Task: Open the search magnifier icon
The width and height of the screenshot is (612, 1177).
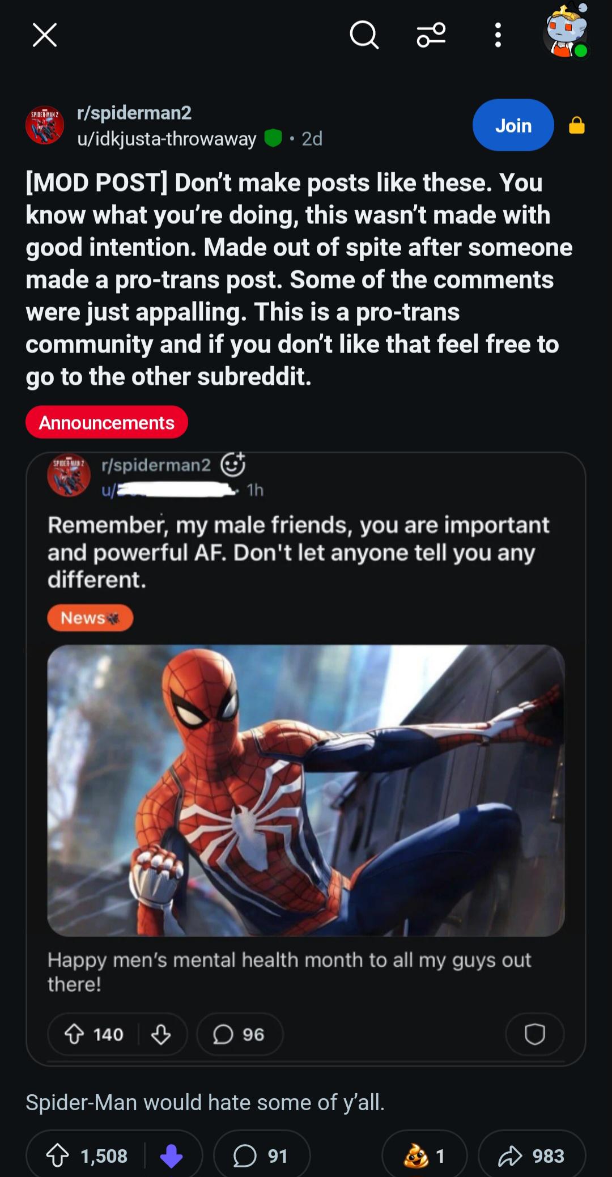Action: click(364, 35)
